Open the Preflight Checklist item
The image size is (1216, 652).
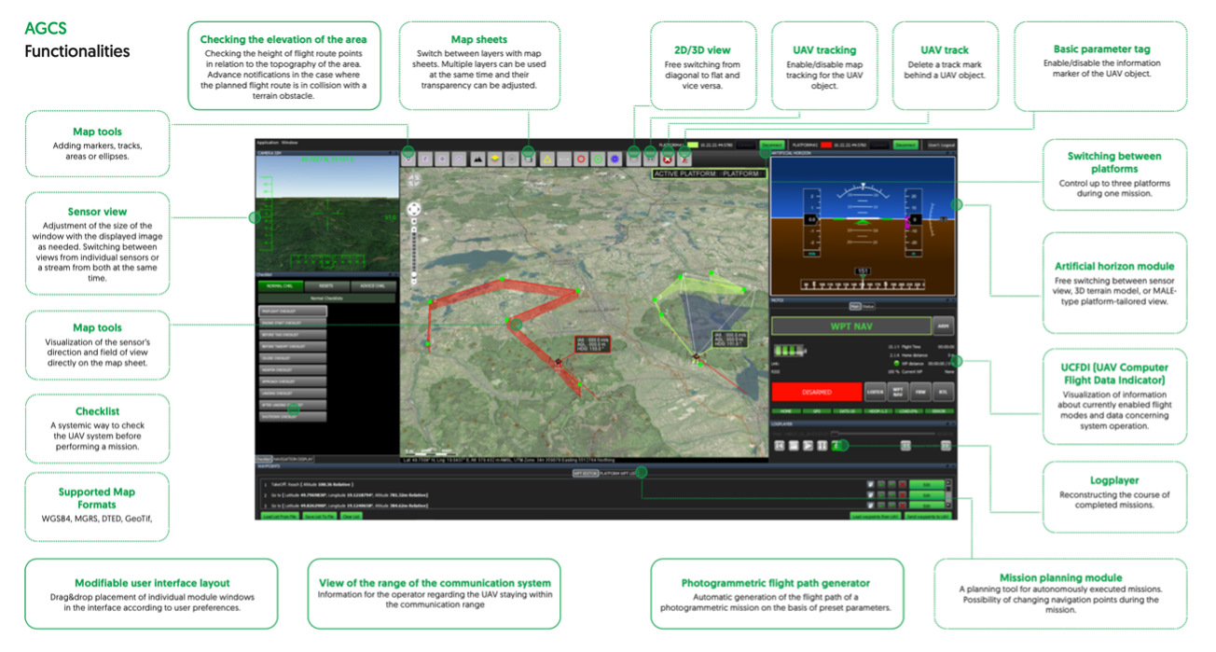click(292, 311)
